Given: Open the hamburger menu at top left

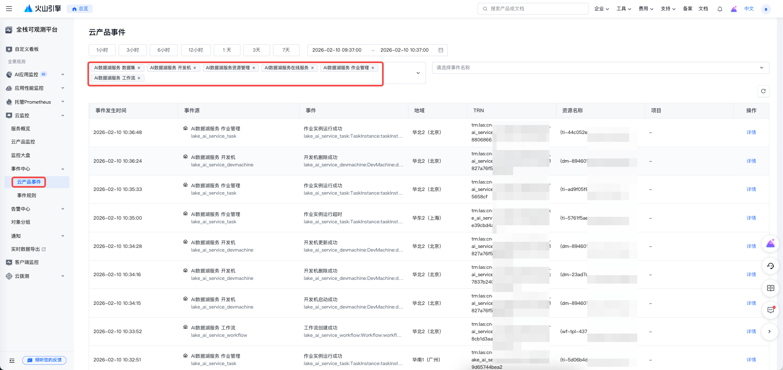Looking at the screenshot, I should (x=9, y=9).
